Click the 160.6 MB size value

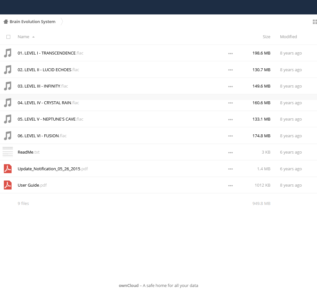(x=261, y=103)
